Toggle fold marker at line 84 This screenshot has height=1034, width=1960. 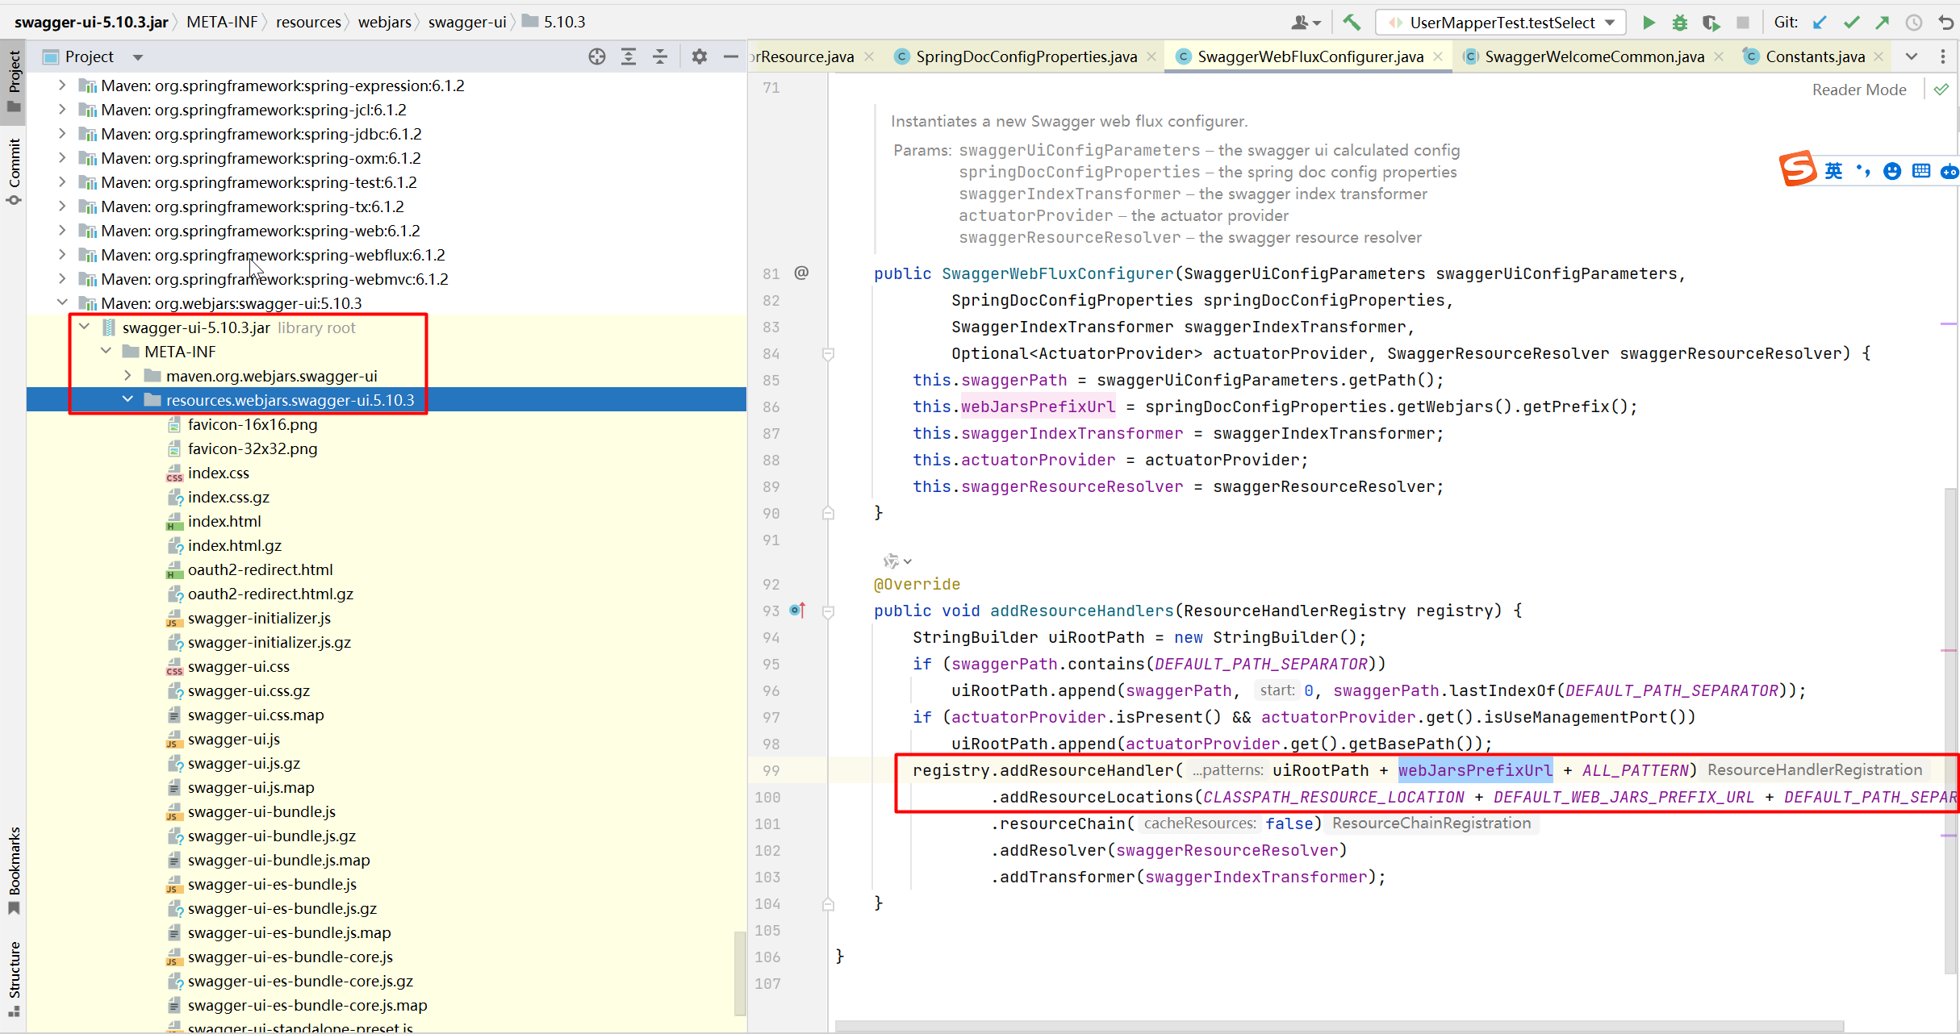pyautogui.click(x=828, y=354)
